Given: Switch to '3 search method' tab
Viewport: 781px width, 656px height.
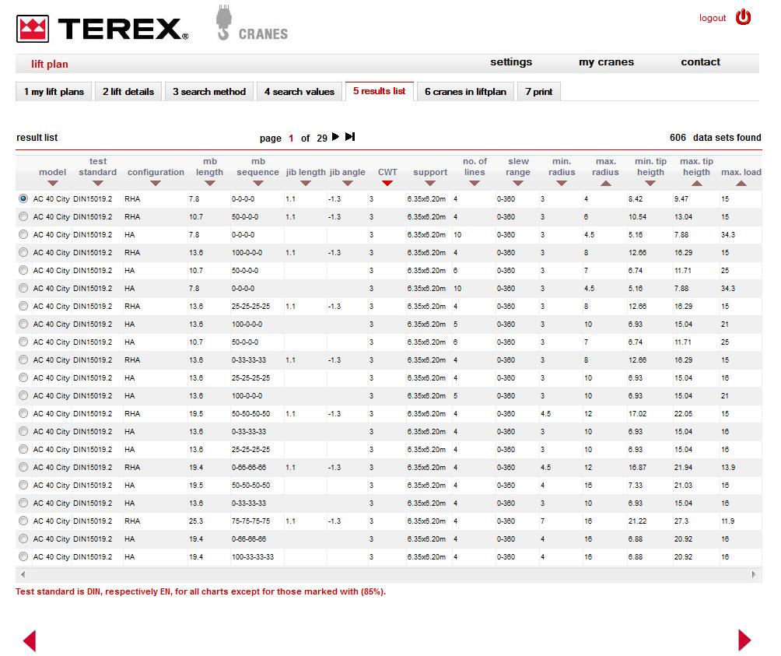Looking at the screenshot, I should (209, 92).
